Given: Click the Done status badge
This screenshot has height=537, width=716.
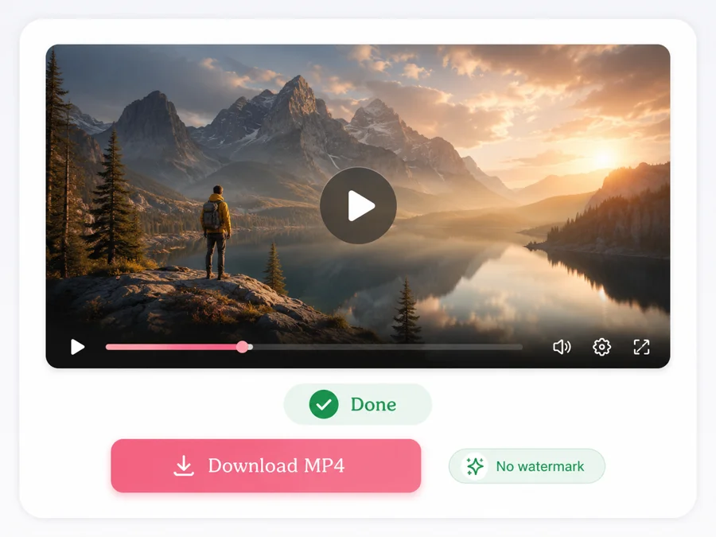Looking at the screenshot, I should click(357, 404).
